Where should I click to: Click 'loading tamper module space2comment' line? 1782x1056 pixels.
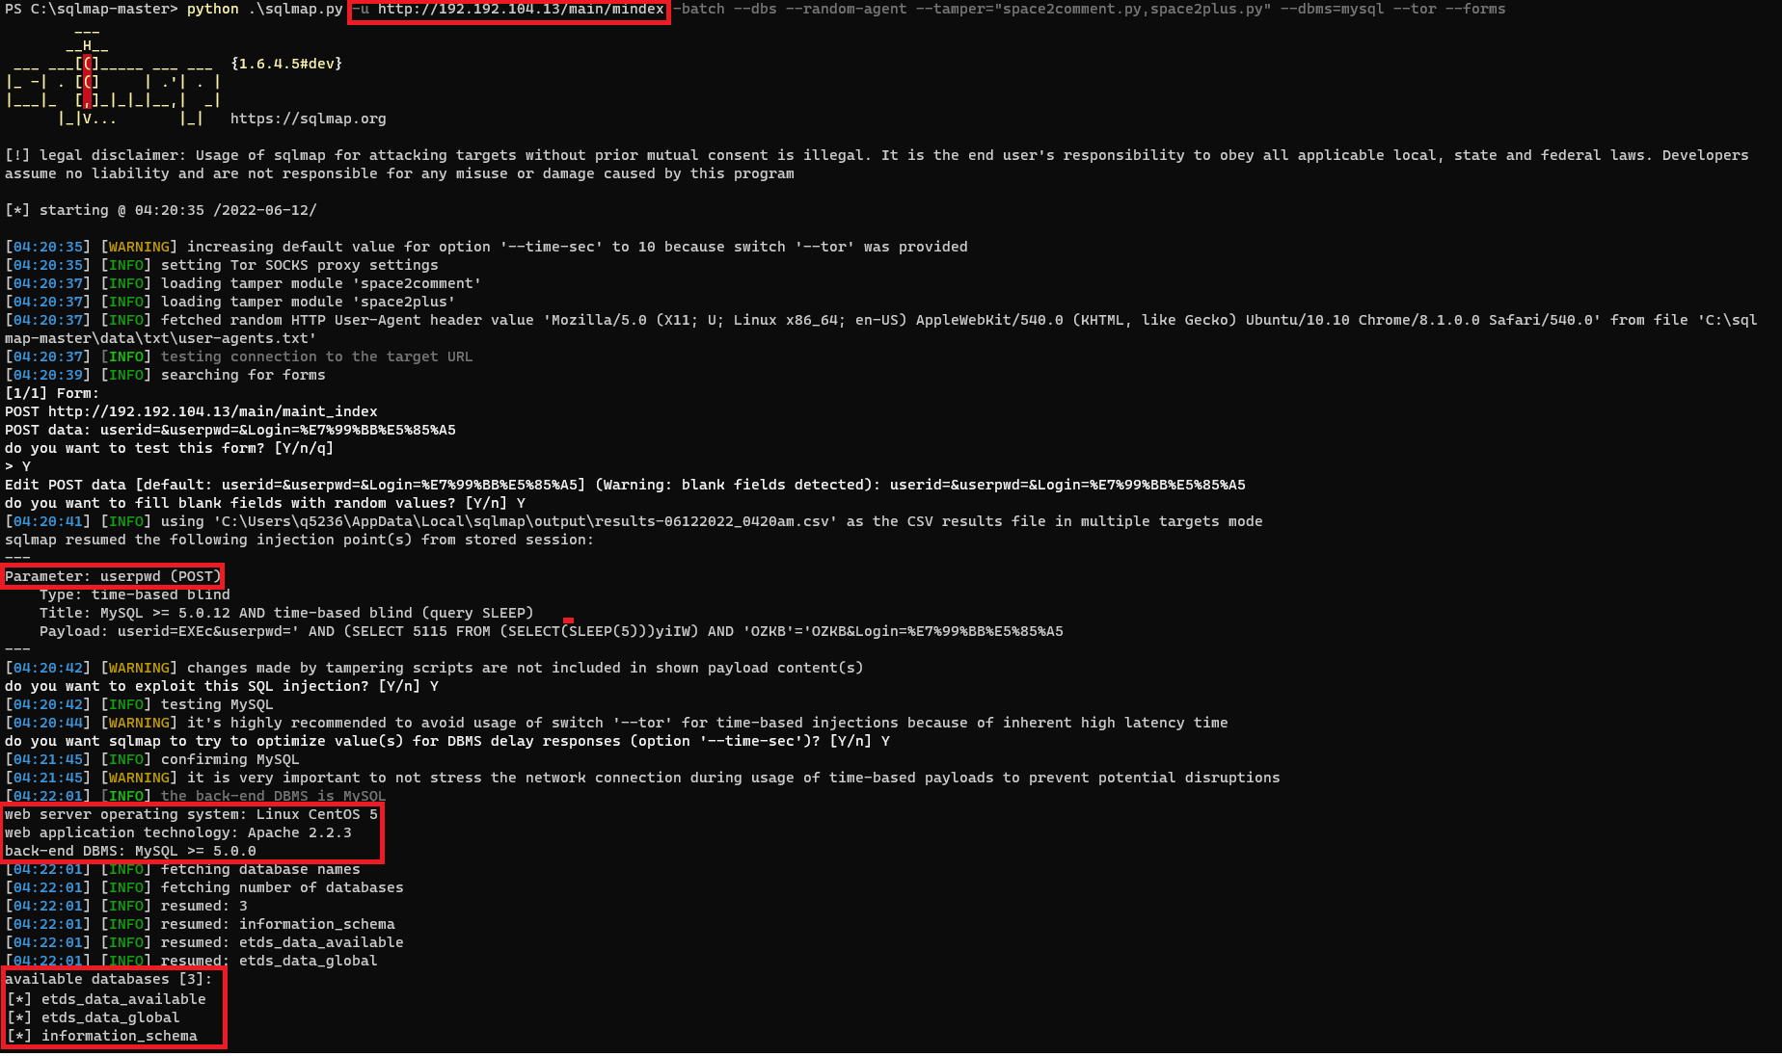pyautogui.click(x=243, y=283)
